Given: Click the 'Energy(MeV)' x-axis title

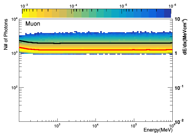Looking at the screenshot, I should point(158,130).
